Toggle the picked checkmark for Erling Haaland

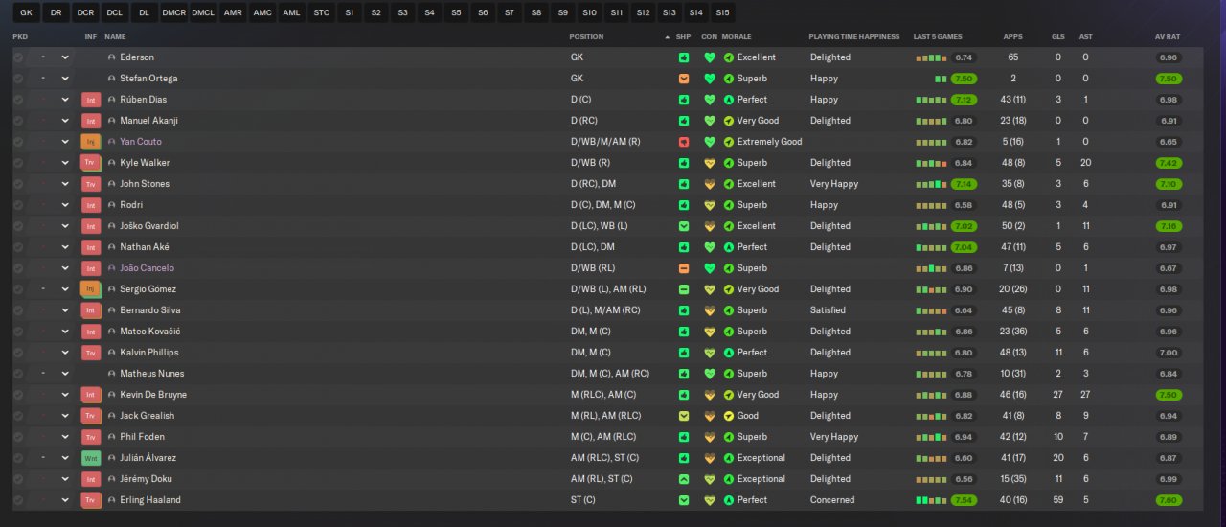pos(18,500)
